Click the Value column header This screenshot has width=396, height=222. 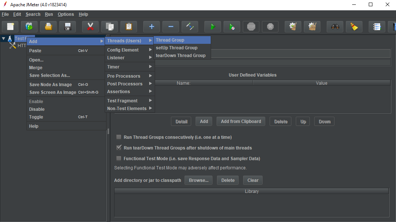(x=321, y=83)
